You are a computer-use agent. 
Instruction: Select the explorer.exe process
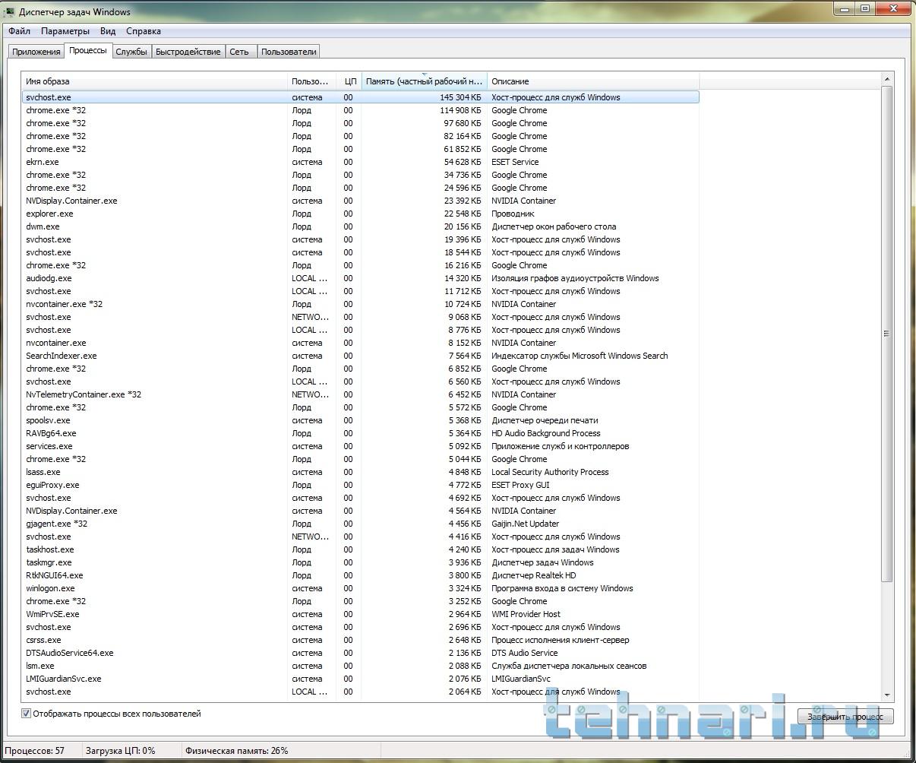[x=361, y=214]
